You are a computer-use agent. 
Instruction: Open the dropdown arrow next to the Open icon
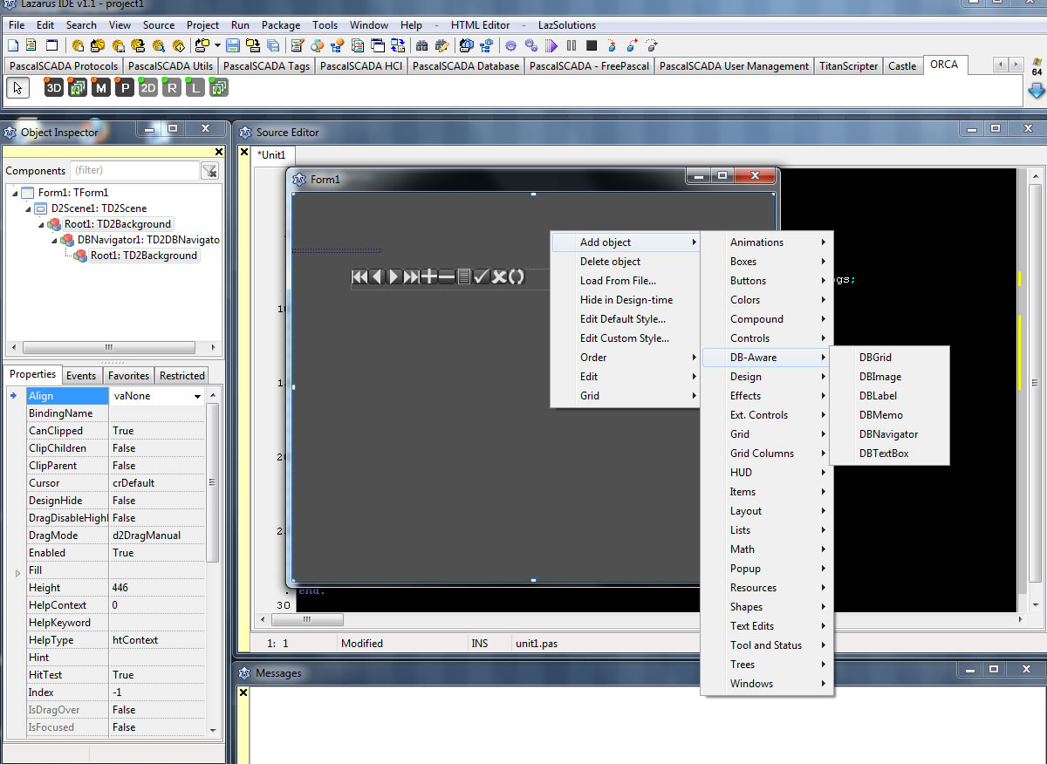tap(217, 45)
